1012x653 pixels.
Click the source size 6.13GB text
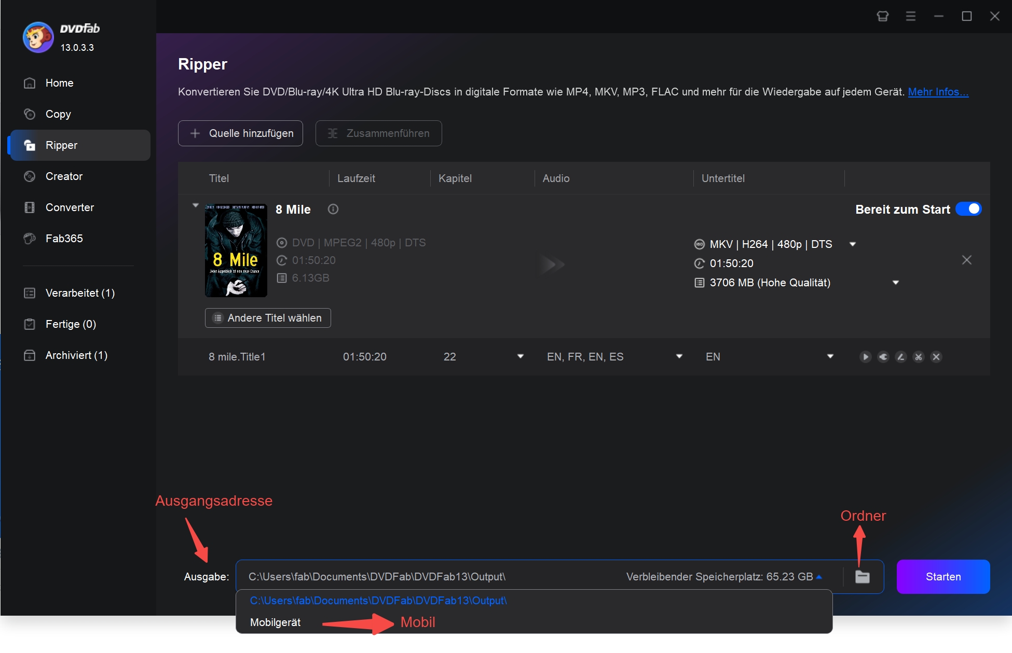coord(310,278)
